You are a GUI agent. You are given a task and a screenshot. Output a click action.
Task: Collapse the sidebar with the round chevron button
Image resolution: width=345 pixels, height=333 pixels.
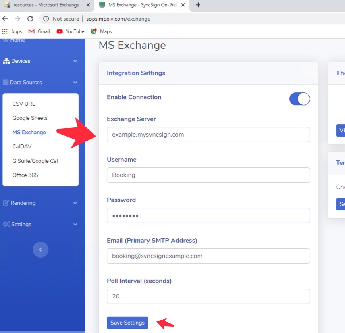pyautogui.click(x=40, y=250)
